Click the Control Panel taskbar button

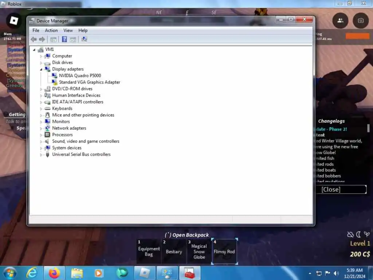[x=167, y=273]
